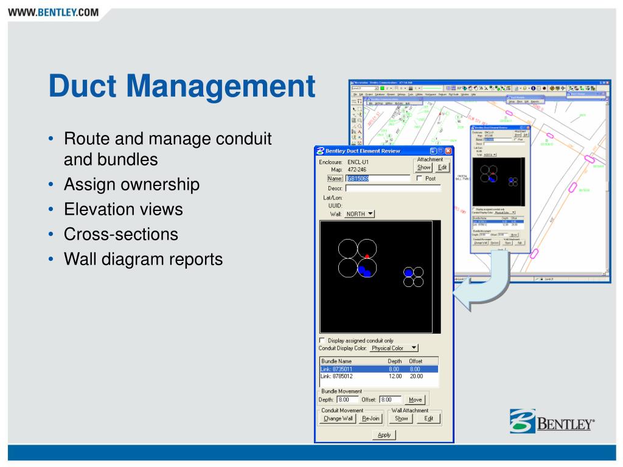The width and height of the screenshot is (623, 467).
Task: Open the Help menu in MicroStation window
Action: [473, 94]
